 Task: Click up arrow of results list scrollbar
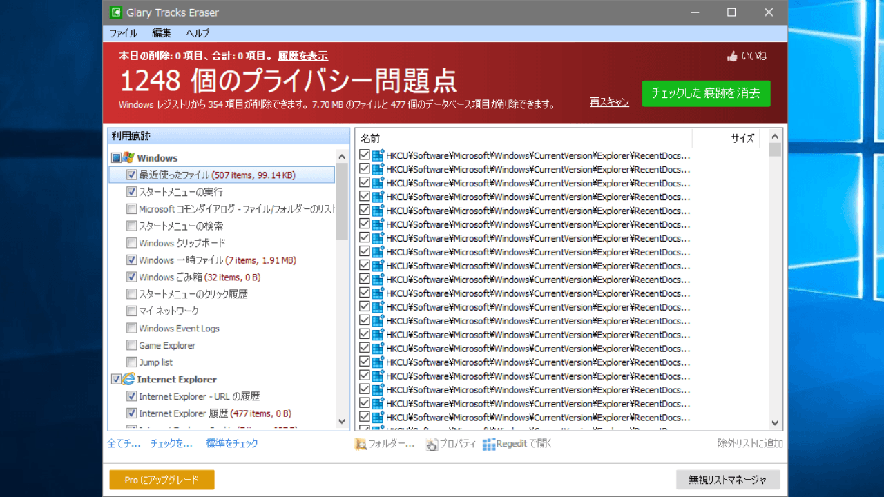click(x=775, y=136)
